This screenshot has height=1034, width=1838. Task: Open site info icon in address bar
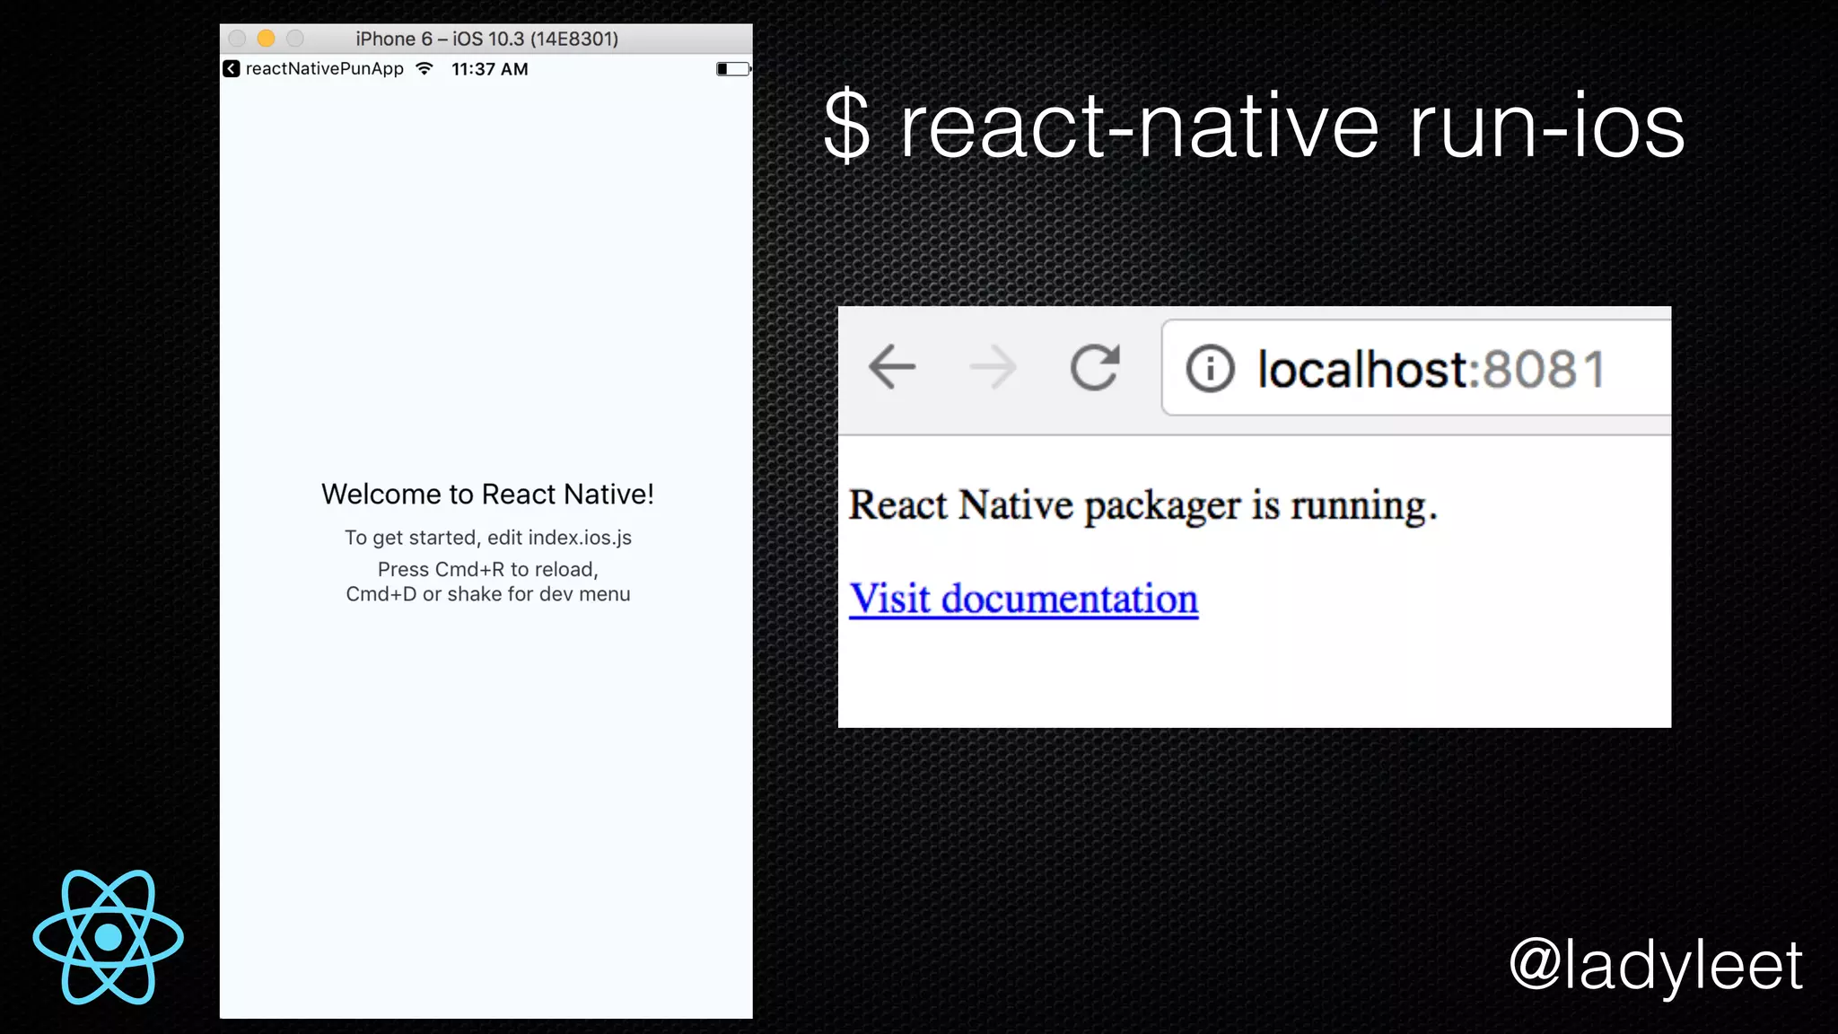pos(1210,369)
